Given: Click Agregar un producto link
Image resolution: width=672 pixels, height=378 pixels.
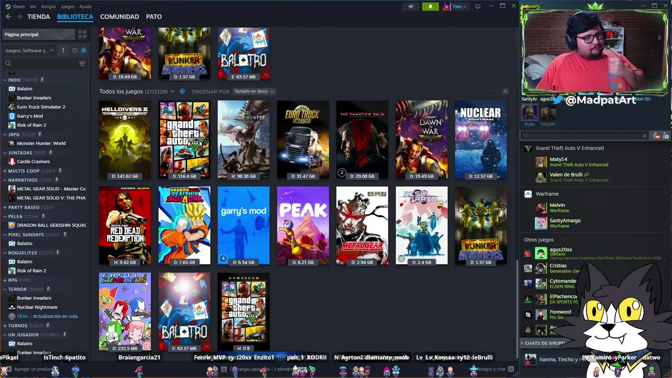Looking at the screenshot, I should 29,369.
